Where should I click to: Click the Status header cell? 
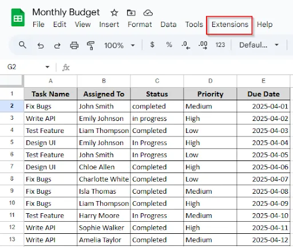[157, 94]
